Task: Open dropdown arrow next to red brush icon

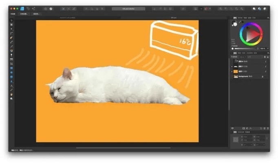Action: click(210, 9)
